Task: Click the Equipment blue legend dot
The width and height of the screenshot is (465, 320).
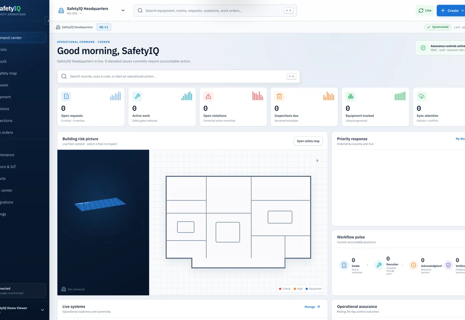Action: (x=307, y=289)
